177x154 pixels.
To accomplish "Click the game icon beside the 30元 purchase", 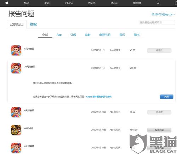I will [16, 68].
